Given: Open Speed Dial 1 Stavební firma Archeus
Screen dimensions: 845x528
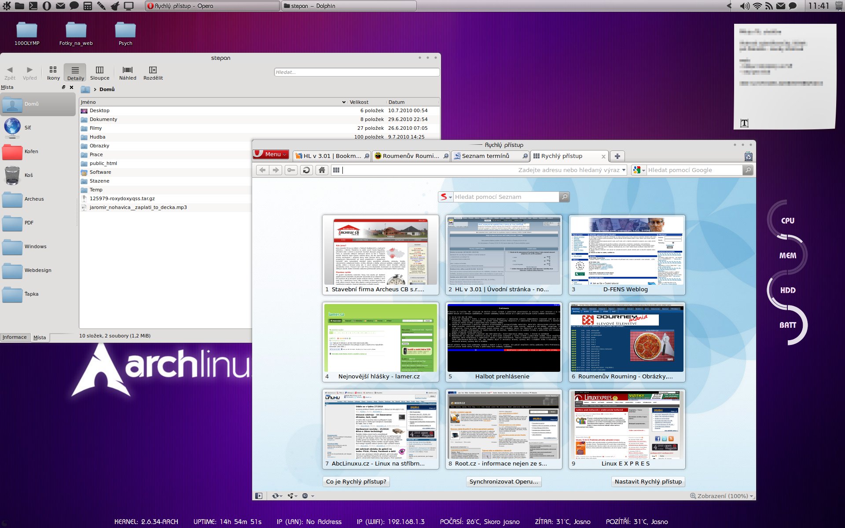Looking at the screenshot, I should 381,255.
